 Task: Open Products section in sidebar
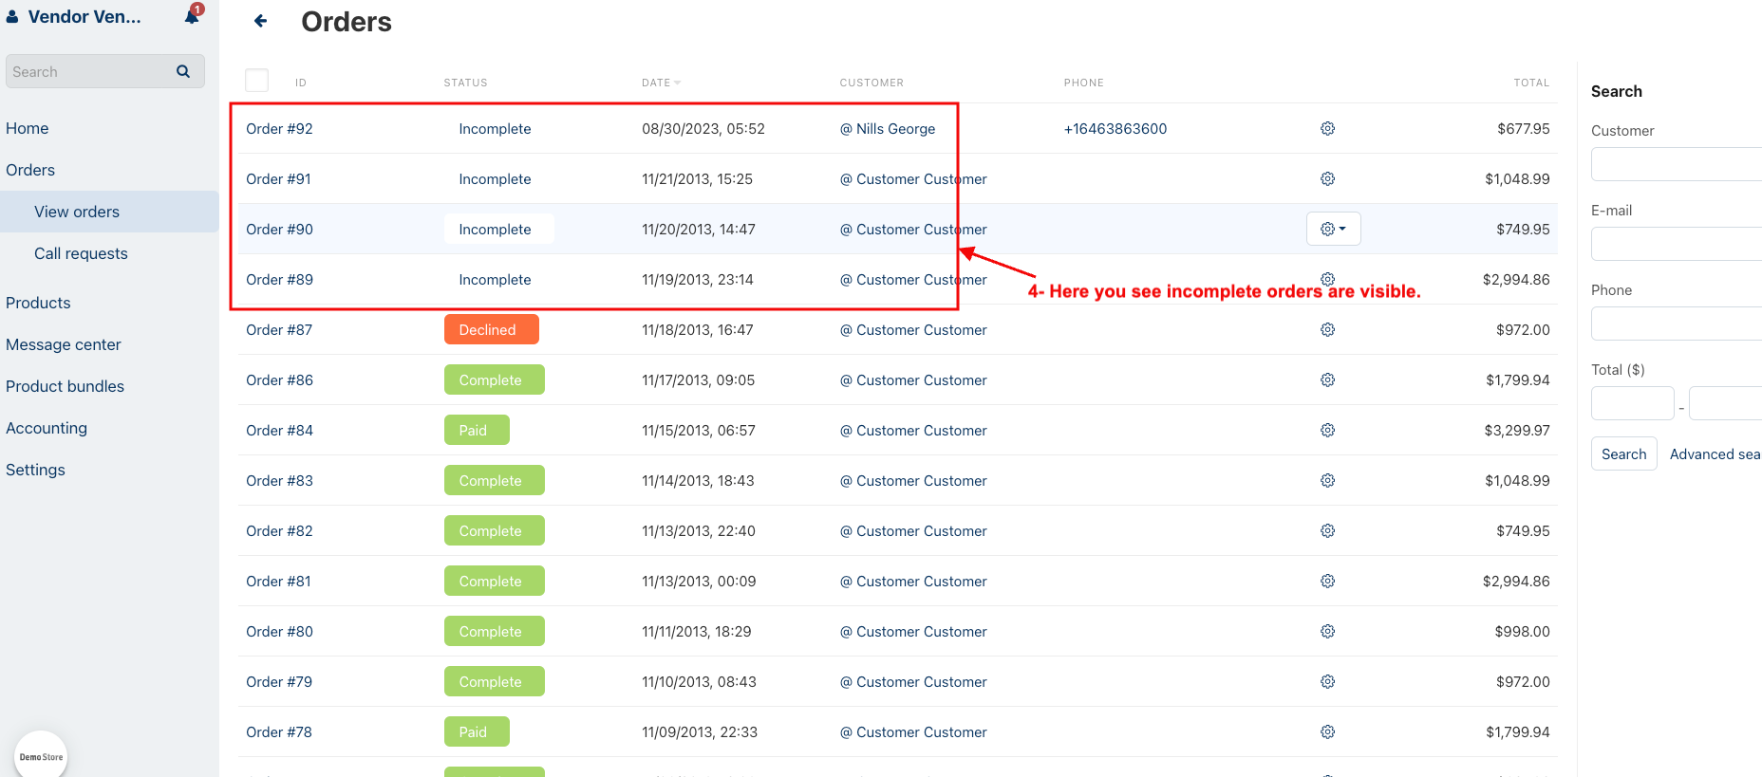[38, 303]
